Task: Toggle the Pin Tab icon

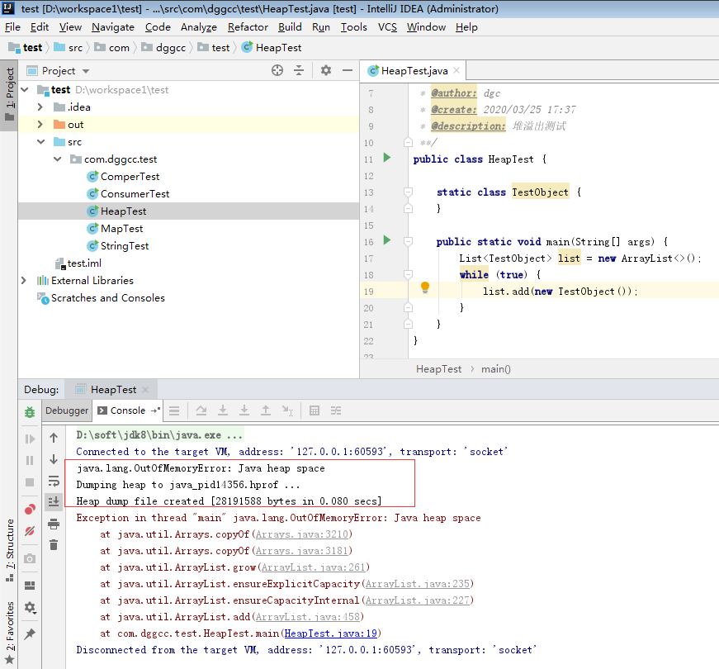Action: [30, 633]
